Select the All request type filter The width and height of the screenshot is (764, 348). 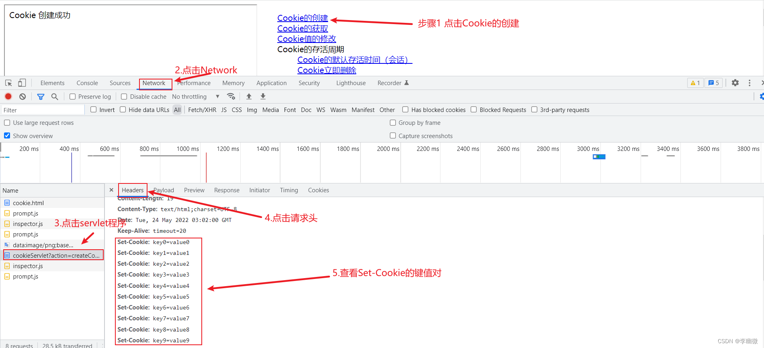coord(177,110)
